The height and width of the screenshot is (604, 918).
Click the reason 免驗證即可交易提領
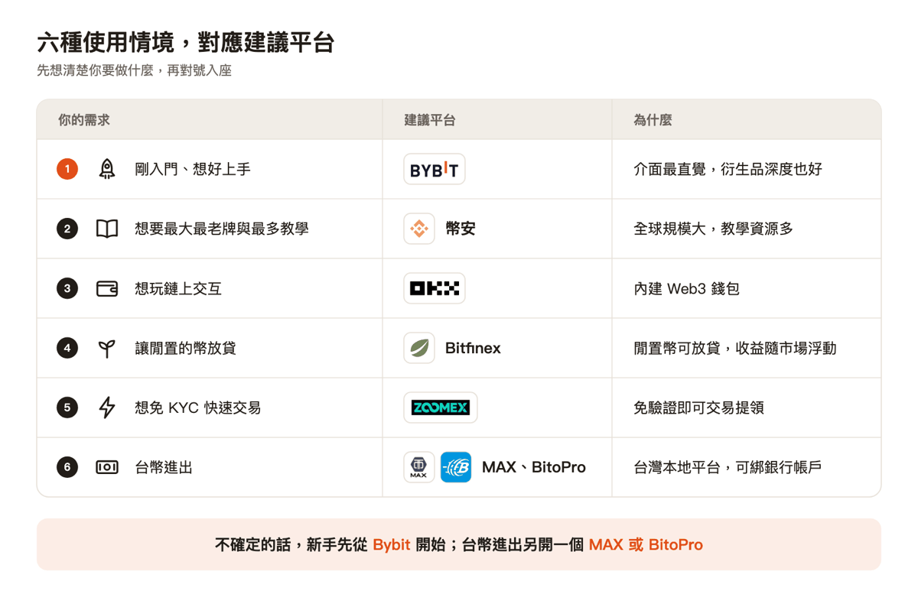(x=698, y=408)
